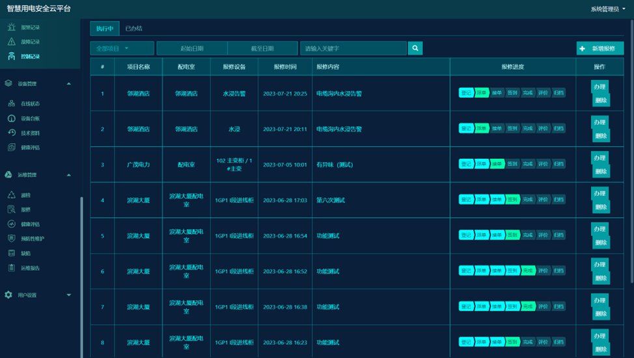Screen dimensions: 634x358
Task: Open the 巡检 recycle-triangle icon
Action: tap(11, 195)
